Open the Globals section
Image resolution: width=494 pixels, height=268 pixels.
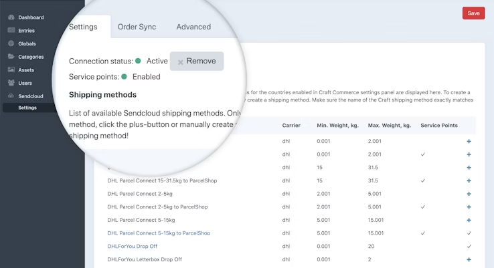pos(27,43)
